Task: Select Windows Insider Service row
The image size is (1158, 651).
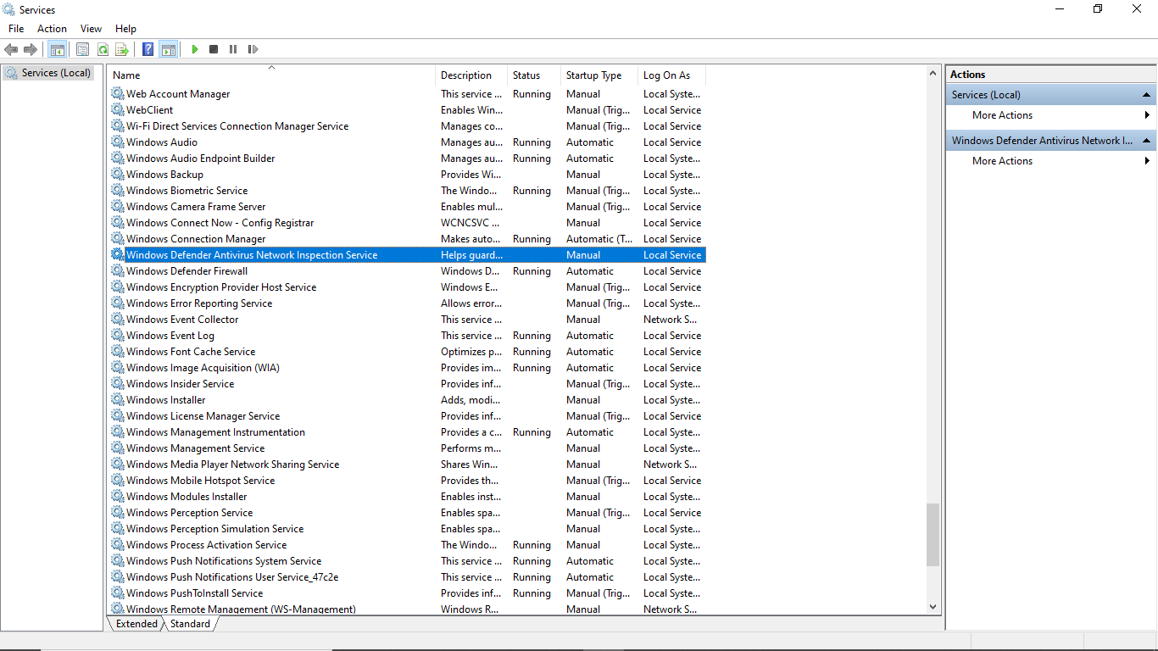Action: (407, 384)
